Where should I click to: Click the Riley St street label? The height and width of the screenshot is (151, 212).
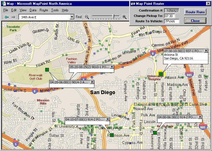[10, 61]
